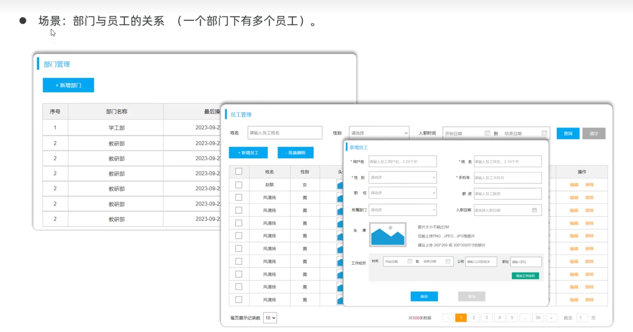The image size is (633, 332).
Task: Check the checkbox for employee 赵敏
Action: [x=239, y=185]
